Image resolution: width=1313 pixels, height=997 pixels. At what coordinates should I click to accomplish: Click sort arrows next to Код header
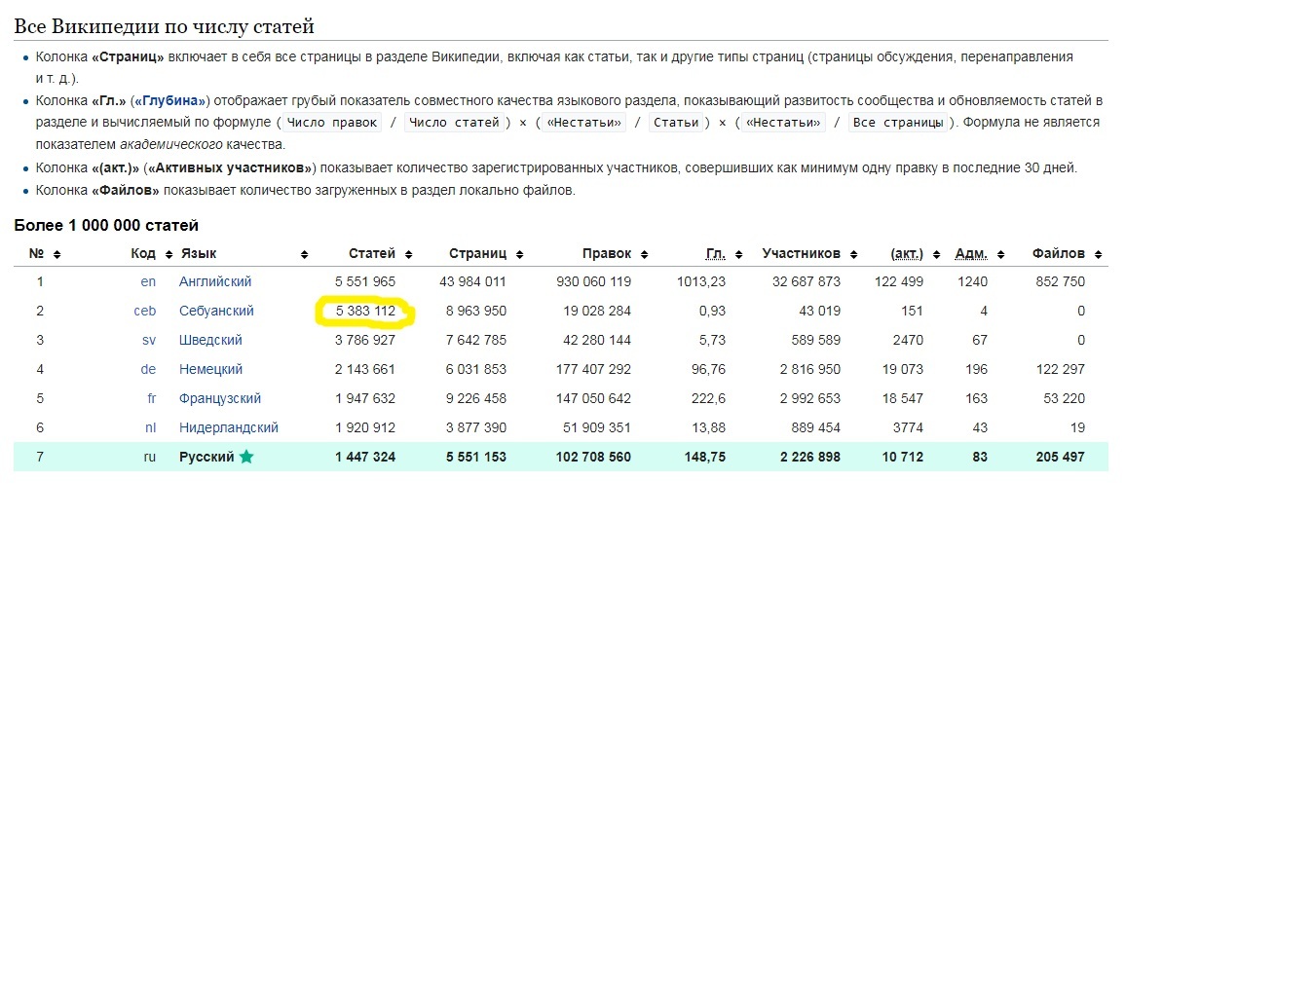[x=169, y=254]
